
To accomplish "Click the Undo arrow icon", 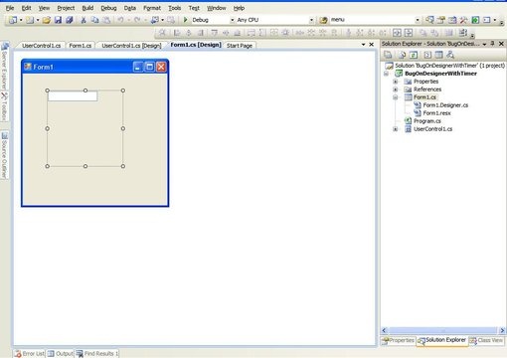I will click(x=120, y=20).
